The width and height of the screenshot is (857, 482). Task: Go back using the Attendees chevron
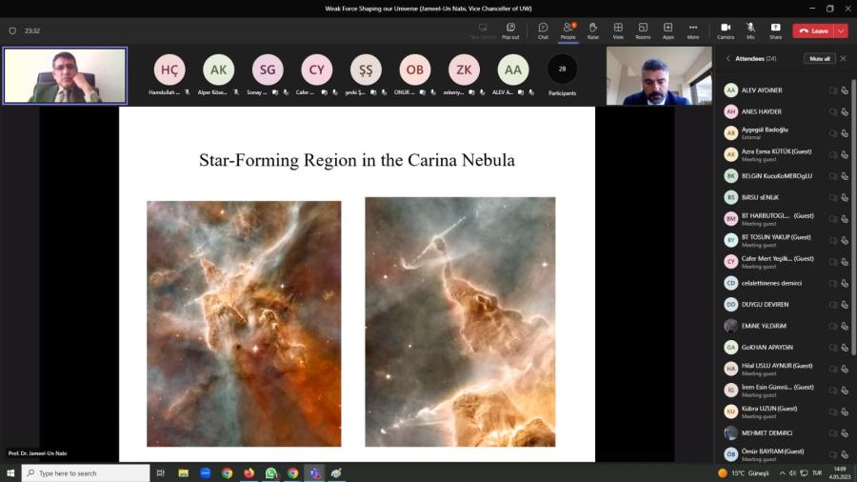point(728,58)
